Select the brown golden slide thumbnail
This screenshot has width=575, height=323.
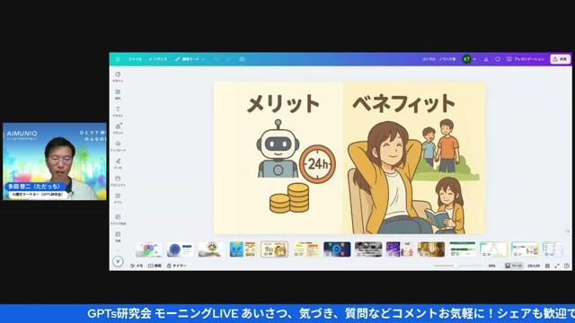(x=431, y=249)
